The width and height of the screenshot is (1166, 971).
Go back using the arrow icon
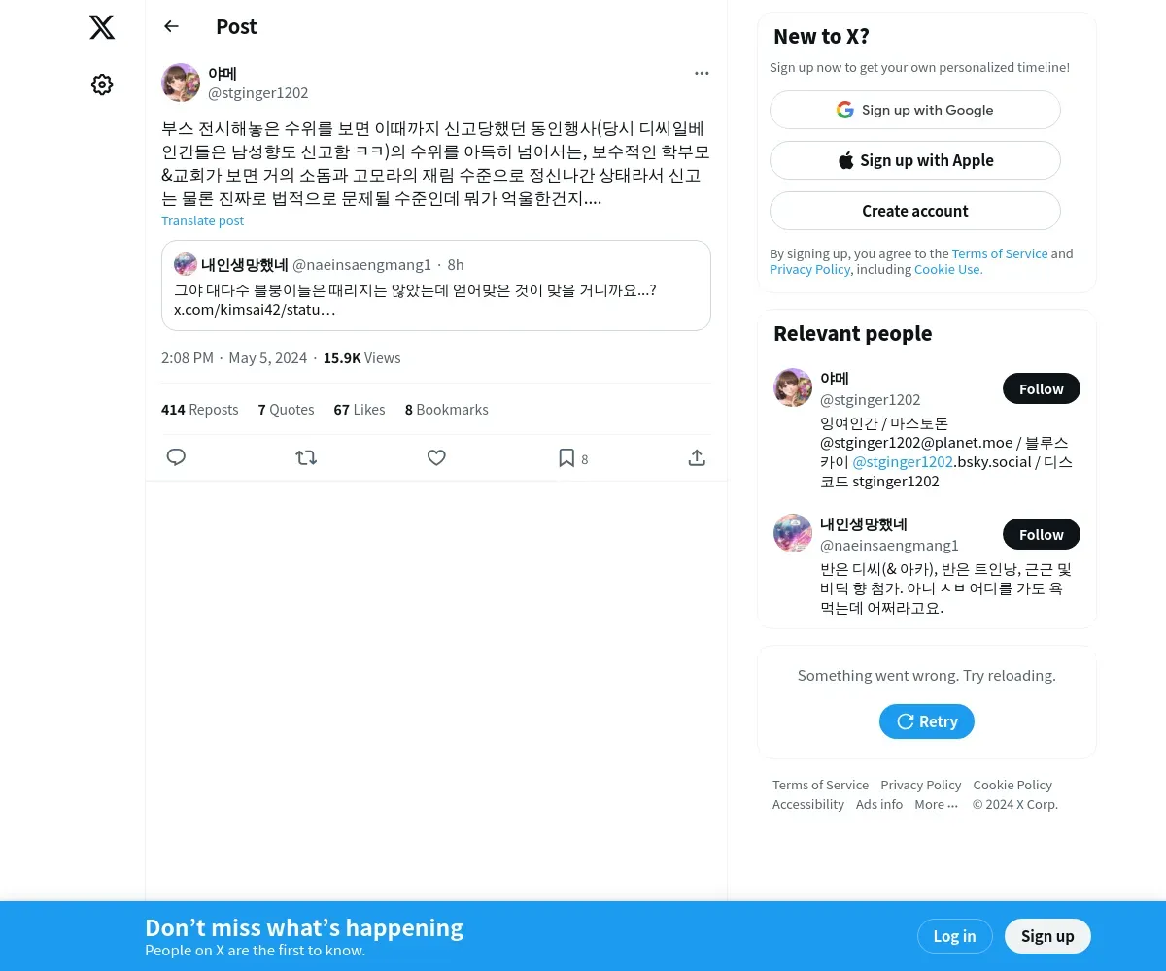[x=172, y=26]
